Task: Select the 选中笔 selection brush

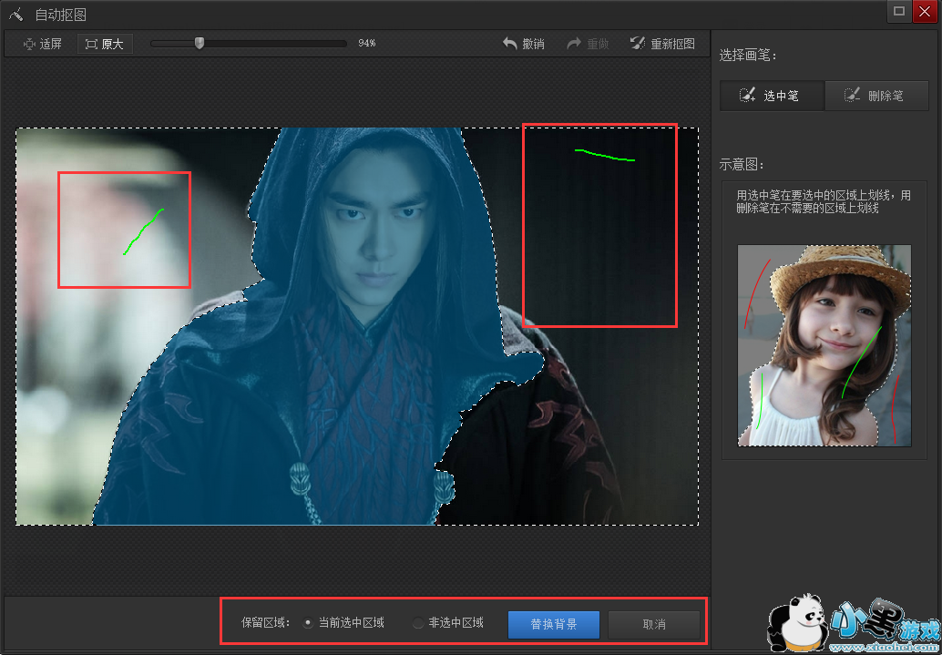Action: [x=772, y=96]
